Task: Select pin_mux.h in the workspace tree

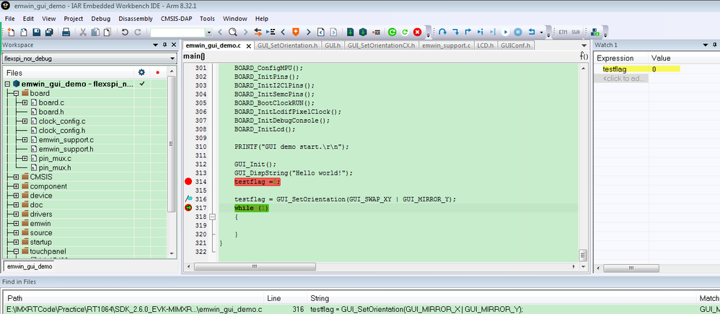Action: [x=55, y=167]
